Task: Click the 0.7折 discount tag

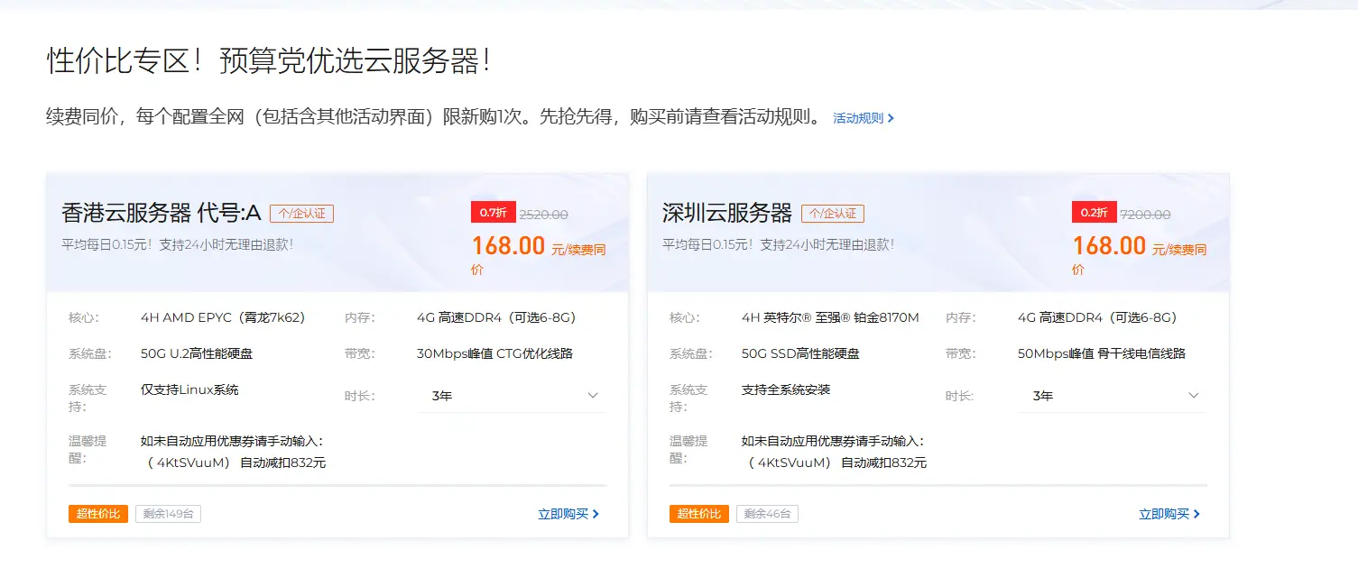Action: tap(493, 213)
